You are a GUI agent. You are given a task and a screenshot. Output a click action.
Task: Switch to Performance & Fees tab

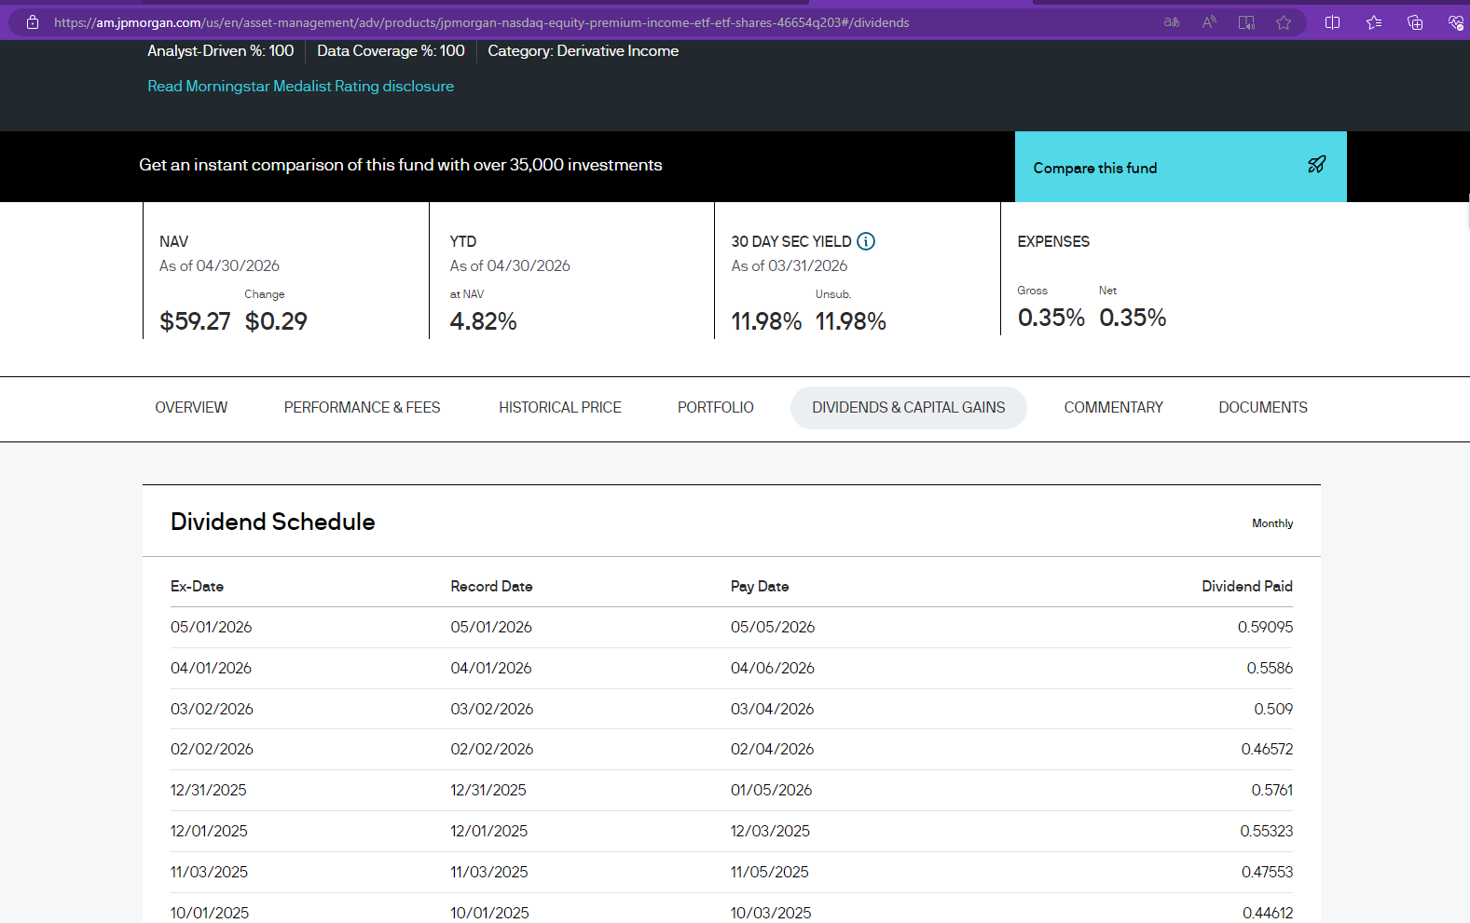click(362, 408)
